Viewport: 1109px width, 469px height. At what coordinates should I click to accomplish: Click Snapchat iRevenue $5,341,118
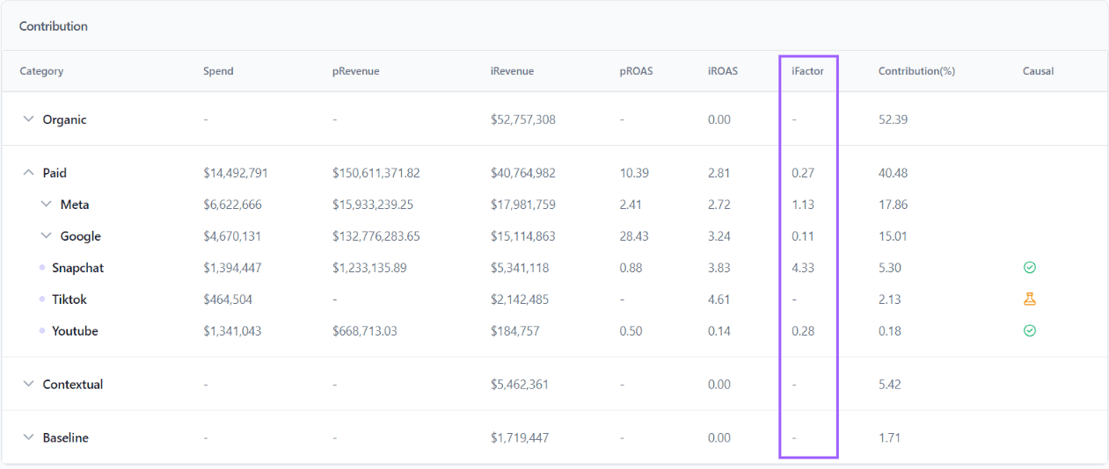tap(520, 268)
